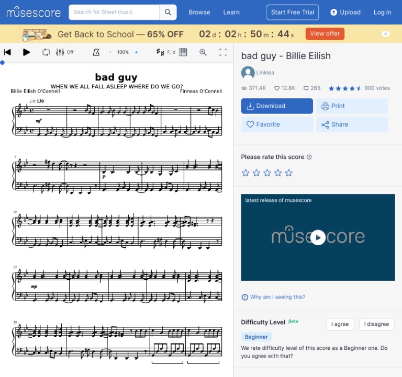Rate the score five stars
This screenshot has height=377, width=402.
click(x=289, y=173)
